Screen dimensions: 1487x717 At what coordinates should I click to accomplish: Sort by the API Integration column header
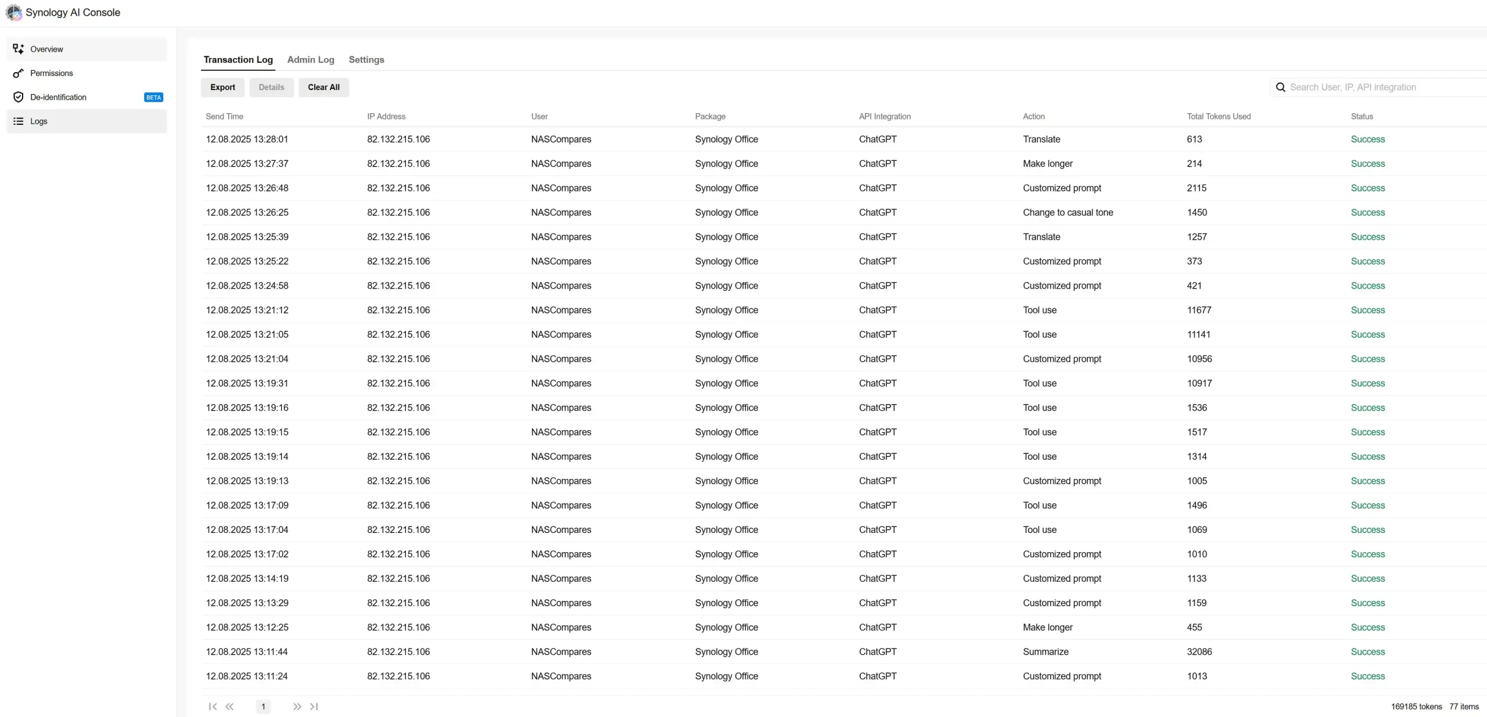coord(885,117)
